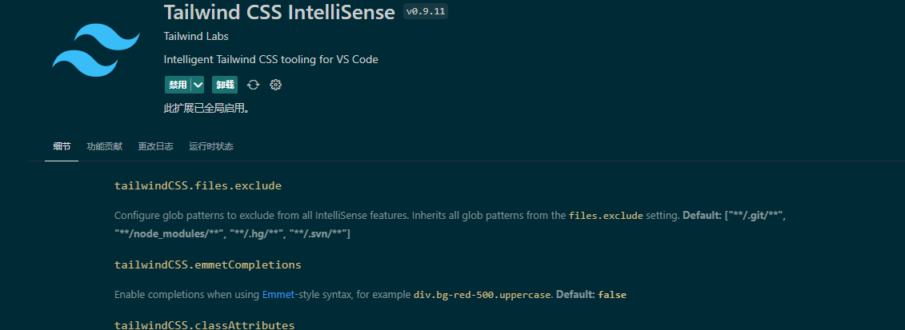Switch to the 细节 tab

click(62, 147)
